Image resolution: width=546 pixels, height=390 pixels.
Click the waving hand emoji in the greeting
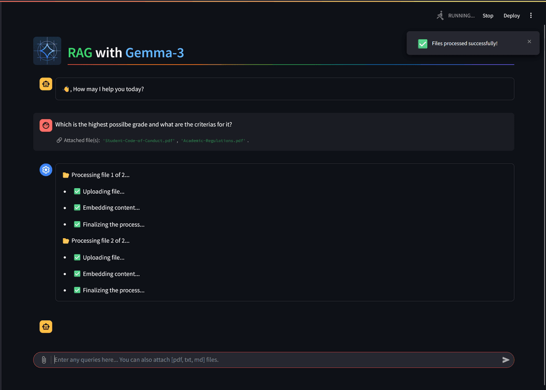(x=66, y=89)
